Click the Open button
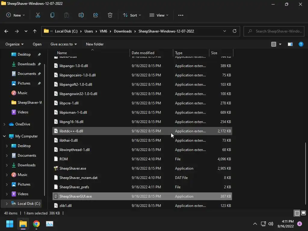308x231 pixels. click(37, 44)
